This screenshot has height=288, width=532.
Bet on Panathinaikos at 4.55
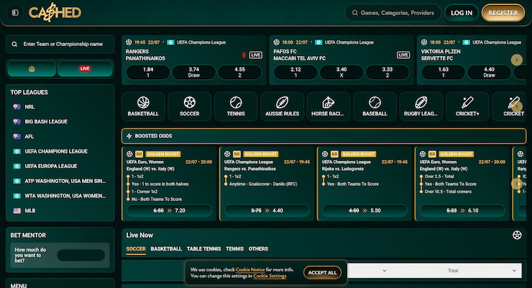click(x=239, y=72)
